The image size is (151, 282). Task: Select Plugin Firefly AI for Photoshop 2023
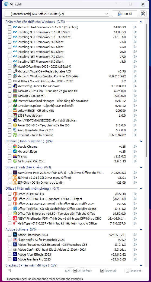[41, 240]
